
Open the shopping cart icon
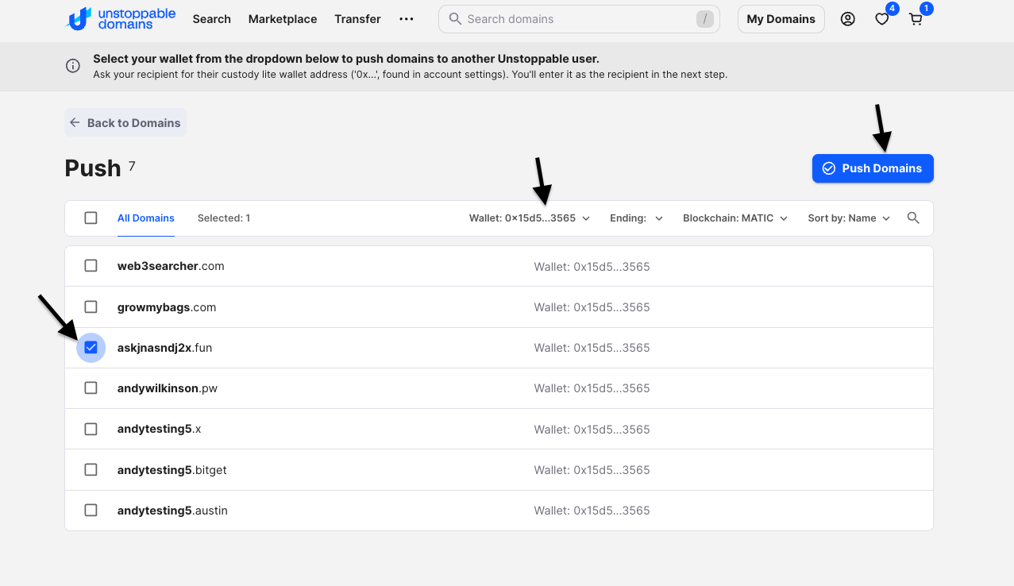pos(916,19)
